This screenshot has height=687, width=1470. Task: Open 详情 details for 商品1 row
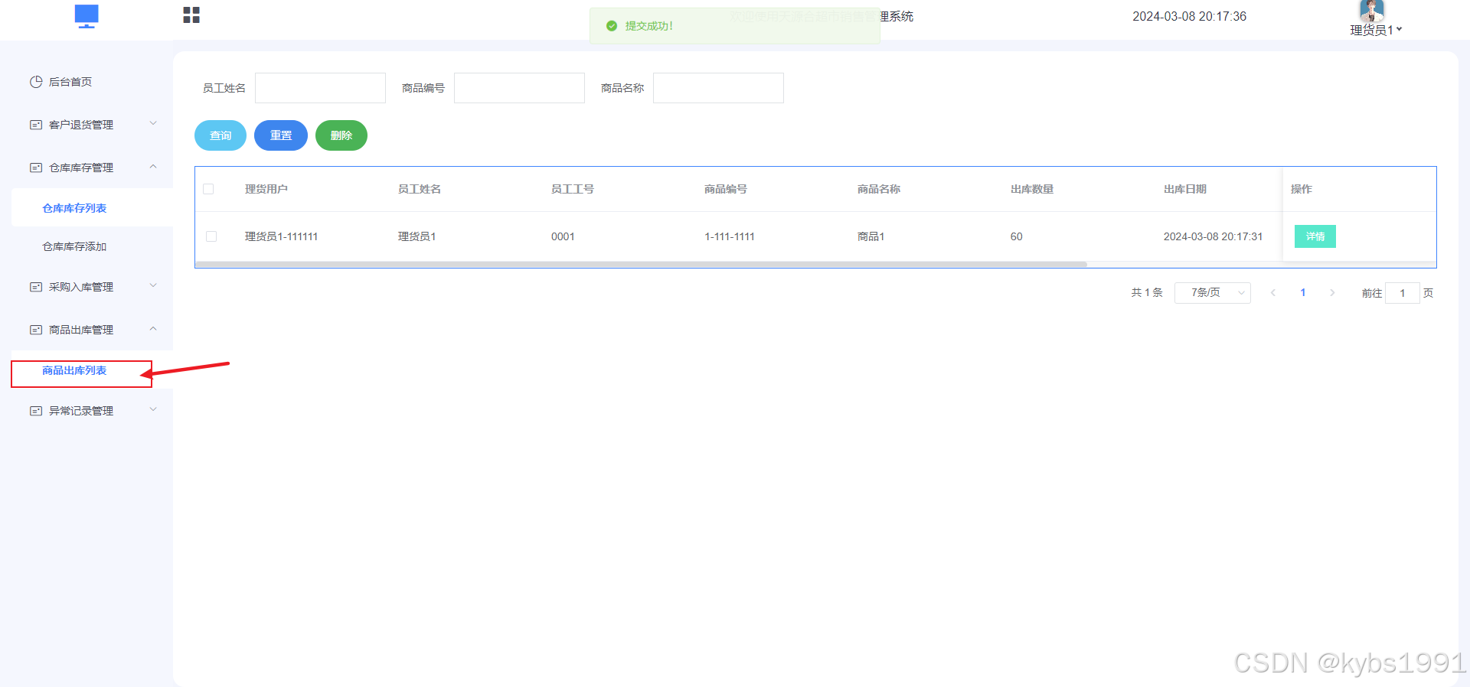1315,236
